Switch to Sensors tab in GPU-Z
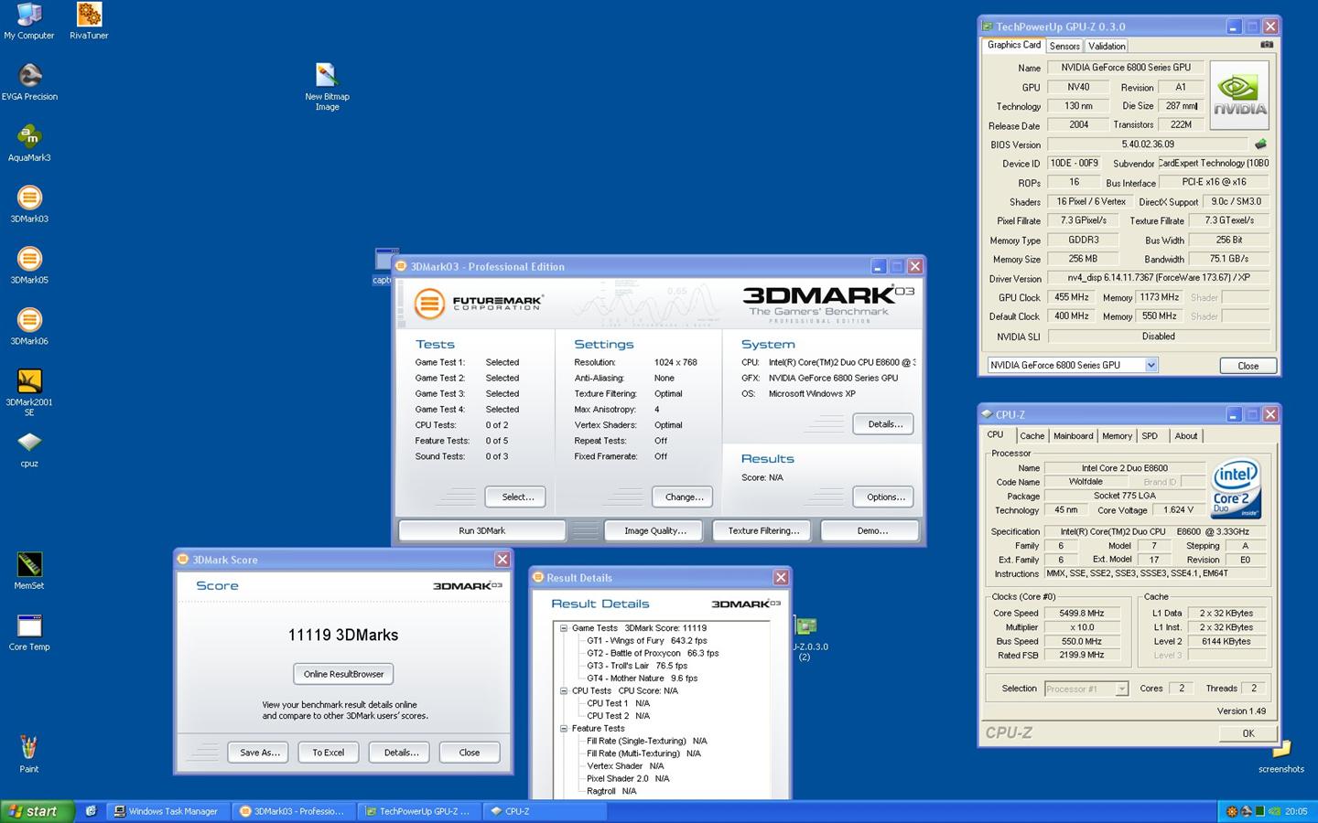This screenshot has height=823, width=1318. pos(1064,46)
